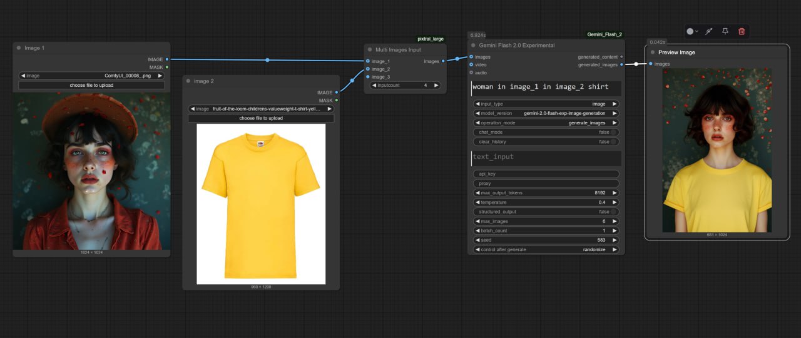Collapse the Gemini Flash 2.0 Experimental node dot
This screenshot has height=338, width=801.
click(x=474, y=46)
